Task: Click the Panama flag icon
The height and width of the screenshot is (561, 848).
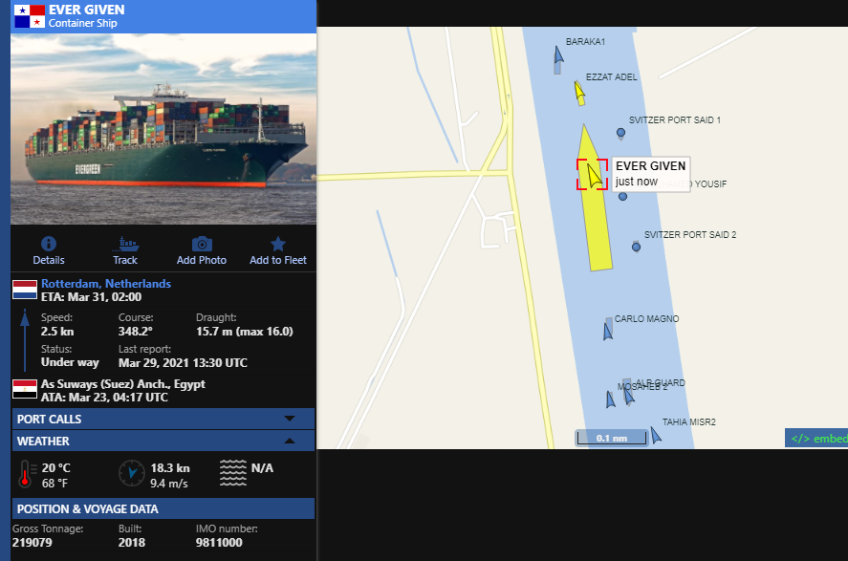Action: point(30,16)
